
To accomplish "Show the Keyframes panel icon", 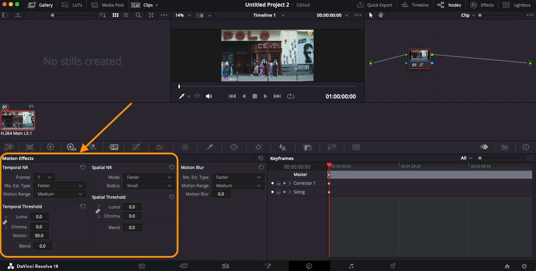I will coord(484,147).
